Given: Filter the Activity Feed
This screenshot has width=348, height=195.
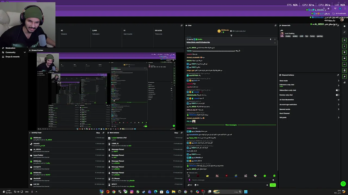Looking at the screenshot, I should coord(98,133).
